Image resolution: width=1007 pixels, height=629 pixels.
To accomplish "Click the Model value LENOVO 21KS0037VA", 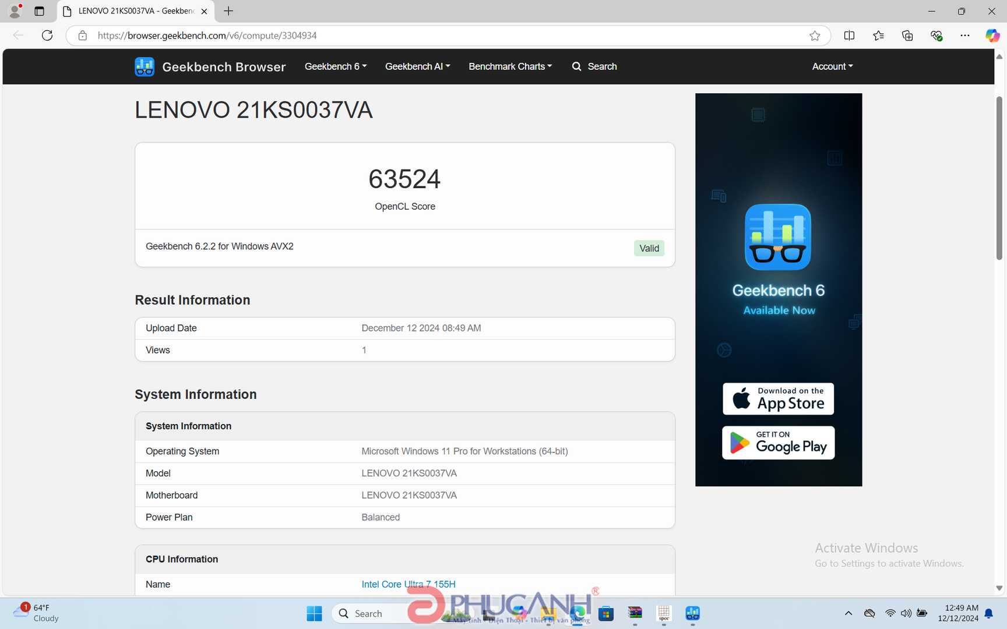I will pos(409,473).
